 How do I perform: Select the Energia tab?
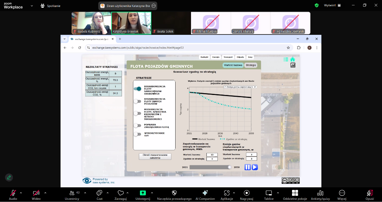[x=216, y=57]
